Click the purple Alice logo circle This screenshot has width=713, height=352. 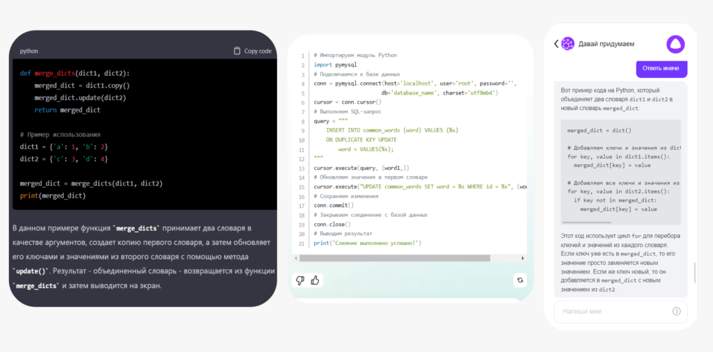[675, 45]
